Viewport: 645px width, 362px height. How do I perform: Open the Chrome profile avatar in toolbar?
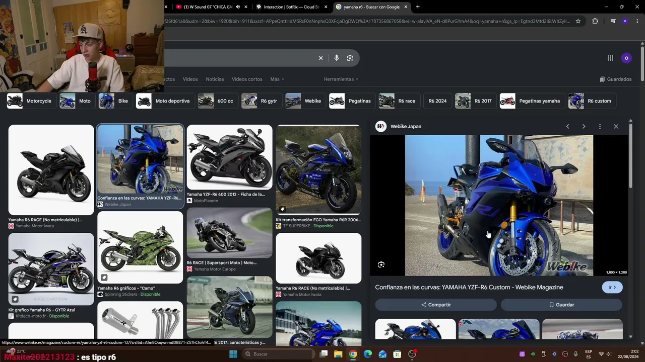[625, 21]
